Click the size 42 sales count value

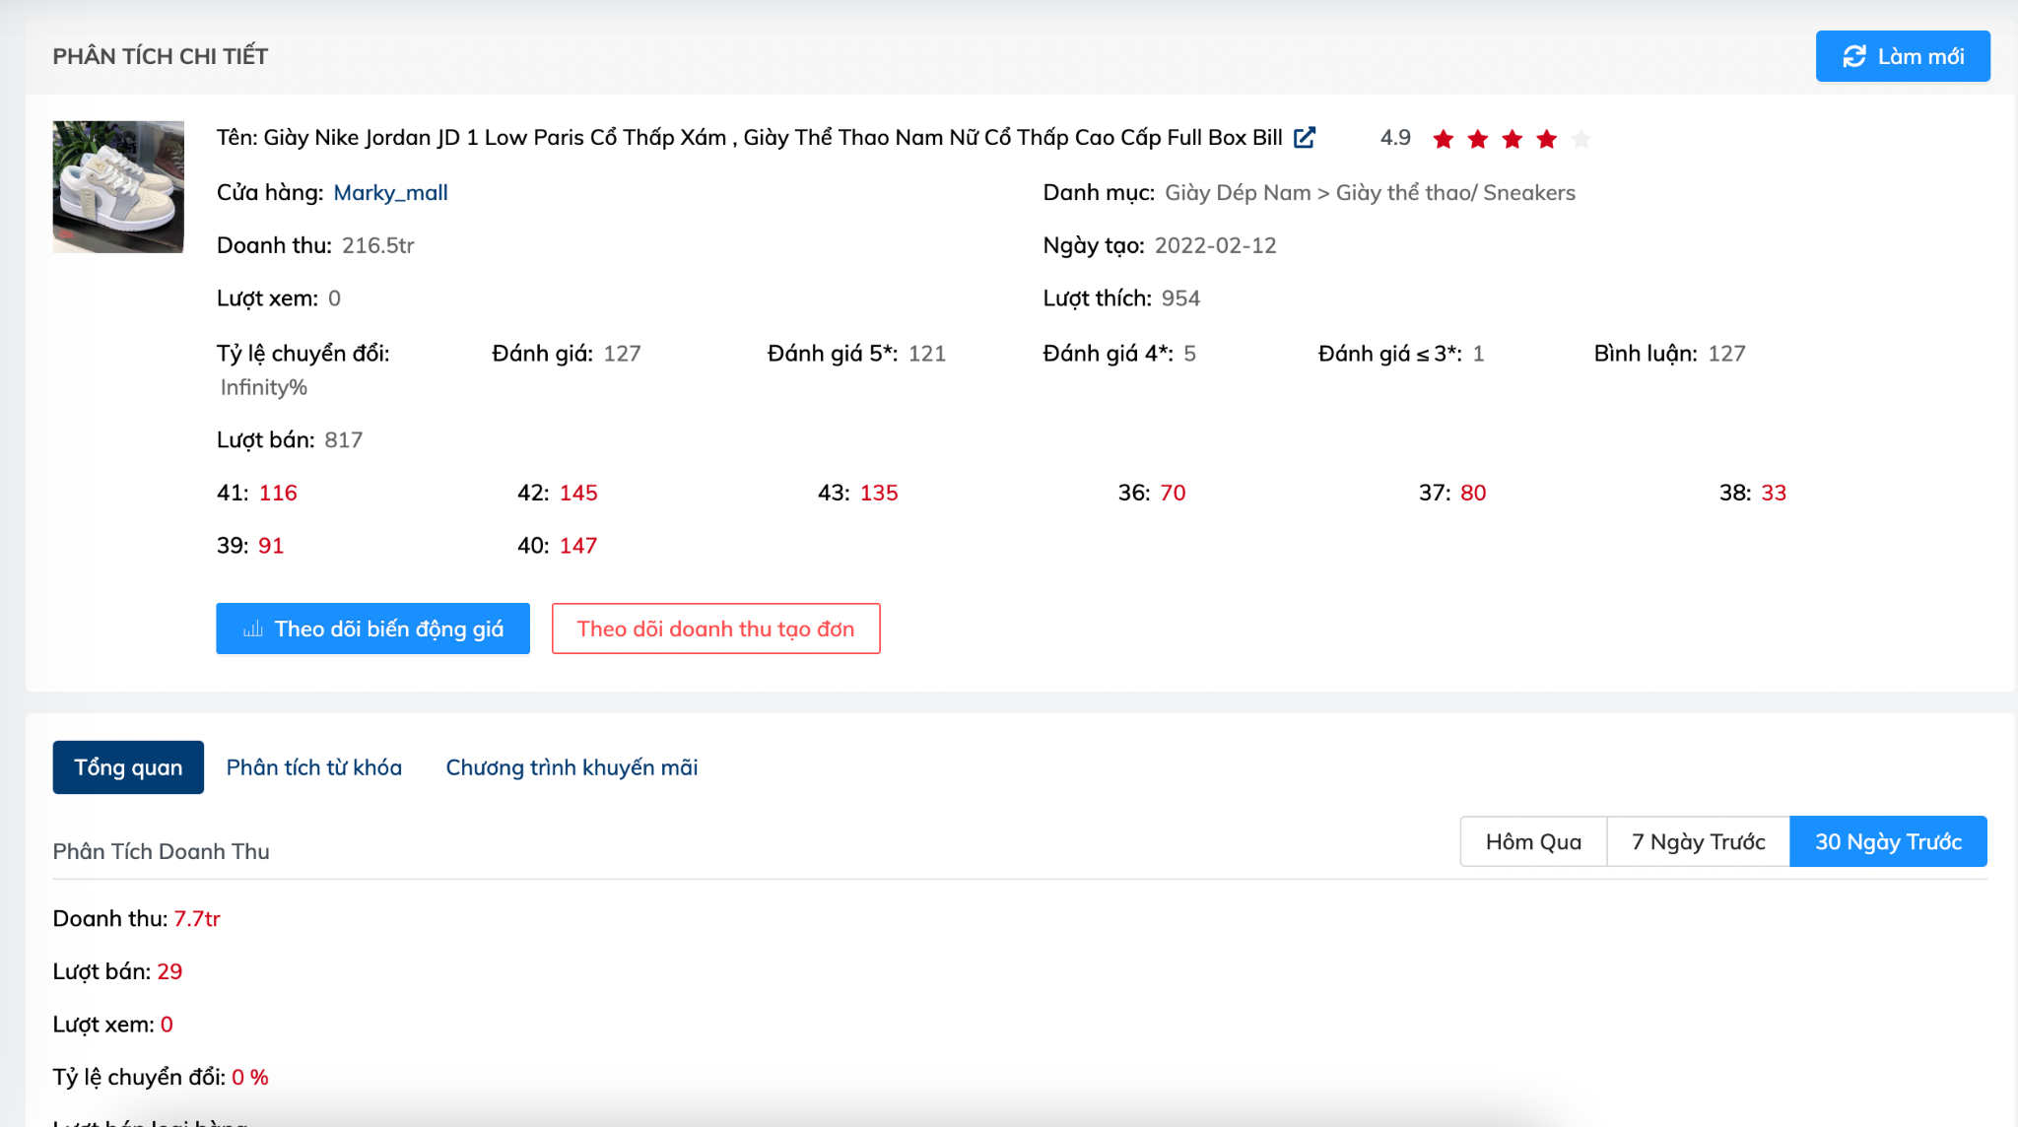[578, 493]
